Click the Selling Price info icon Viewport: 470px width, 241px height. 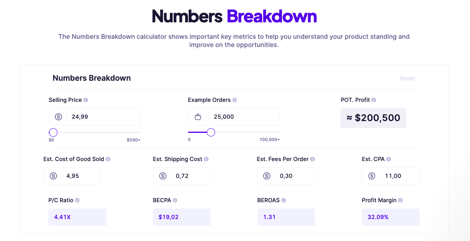[x=86, y=100]
